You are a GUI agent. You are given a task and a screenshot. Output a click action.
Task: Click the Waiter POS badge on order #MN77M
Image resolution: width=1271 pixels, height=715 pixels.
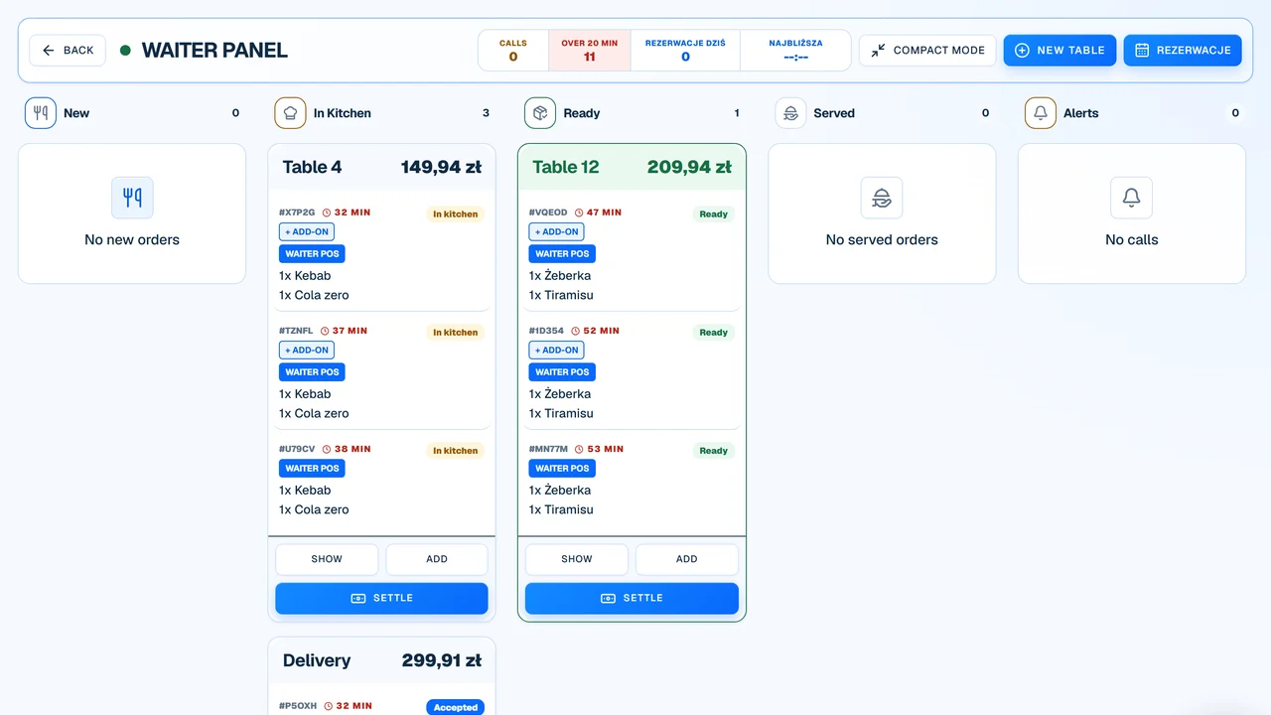(x=562, y=469)
